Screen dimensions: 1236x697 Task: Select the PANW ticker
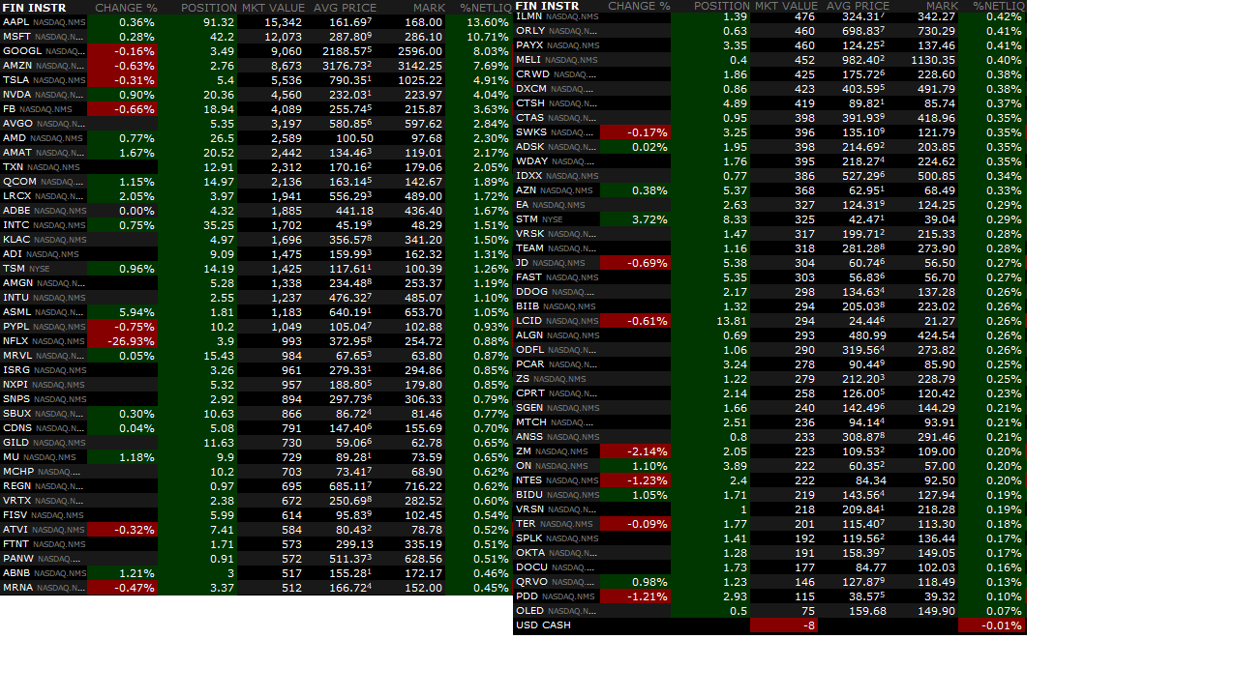point(18,558)
